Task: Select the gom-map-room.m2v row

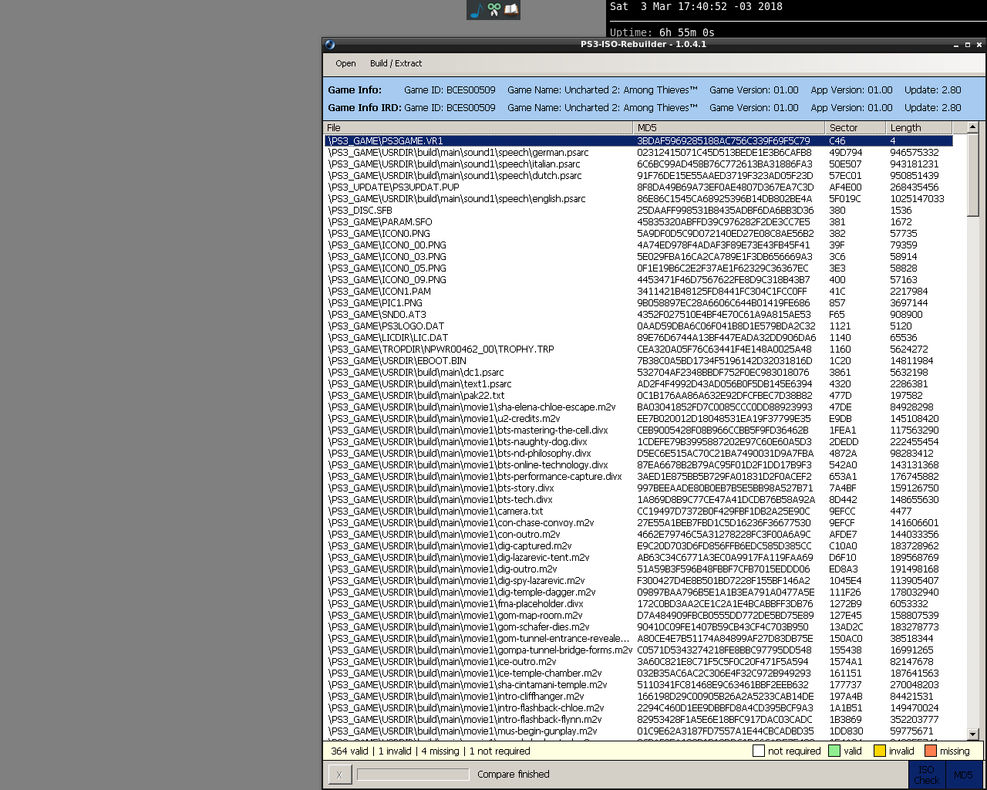Action: pos(638,615)
